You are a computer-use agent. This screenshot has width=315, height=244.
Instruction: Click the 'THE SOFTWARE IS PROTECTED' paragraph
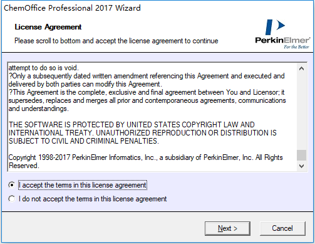tap(143, 133)
